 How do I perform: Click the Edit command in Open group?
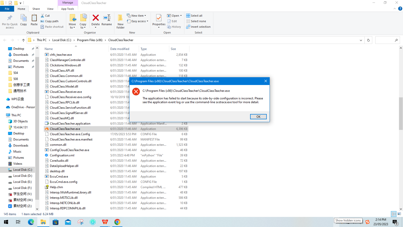tap(172, 21)
